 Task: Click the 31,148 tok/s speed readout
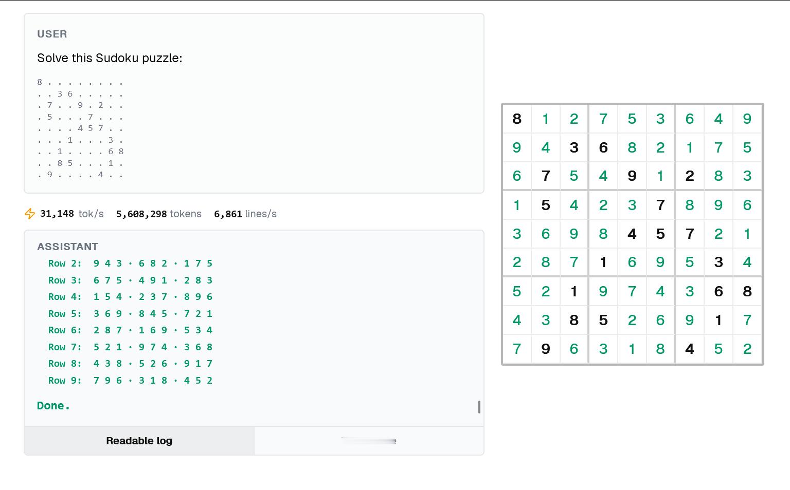[x=71, y=214]
